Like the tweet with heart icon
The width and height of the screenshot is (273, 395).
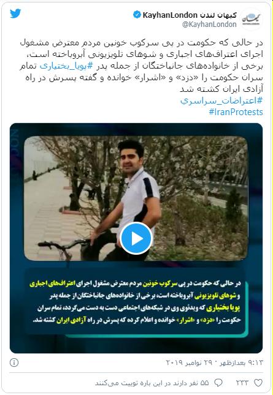(x=258, y=383)
